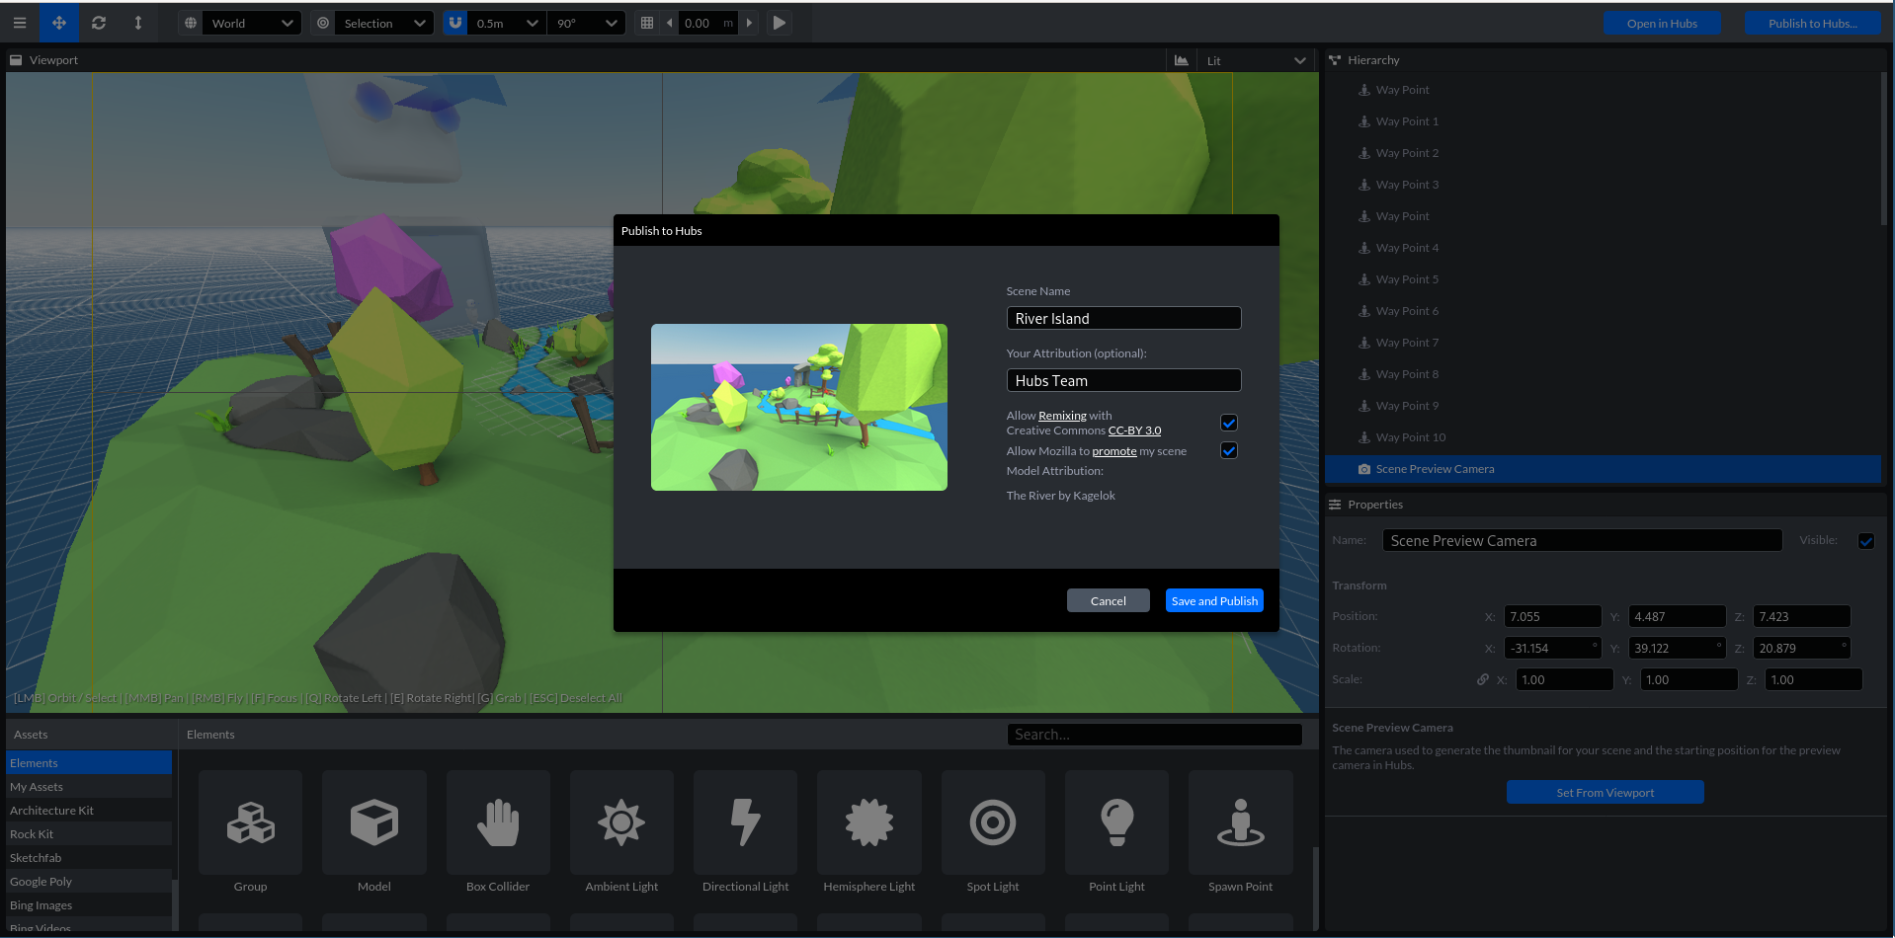1895x938 pixels.
Task: Add a Group element
Action: [250, 834]
